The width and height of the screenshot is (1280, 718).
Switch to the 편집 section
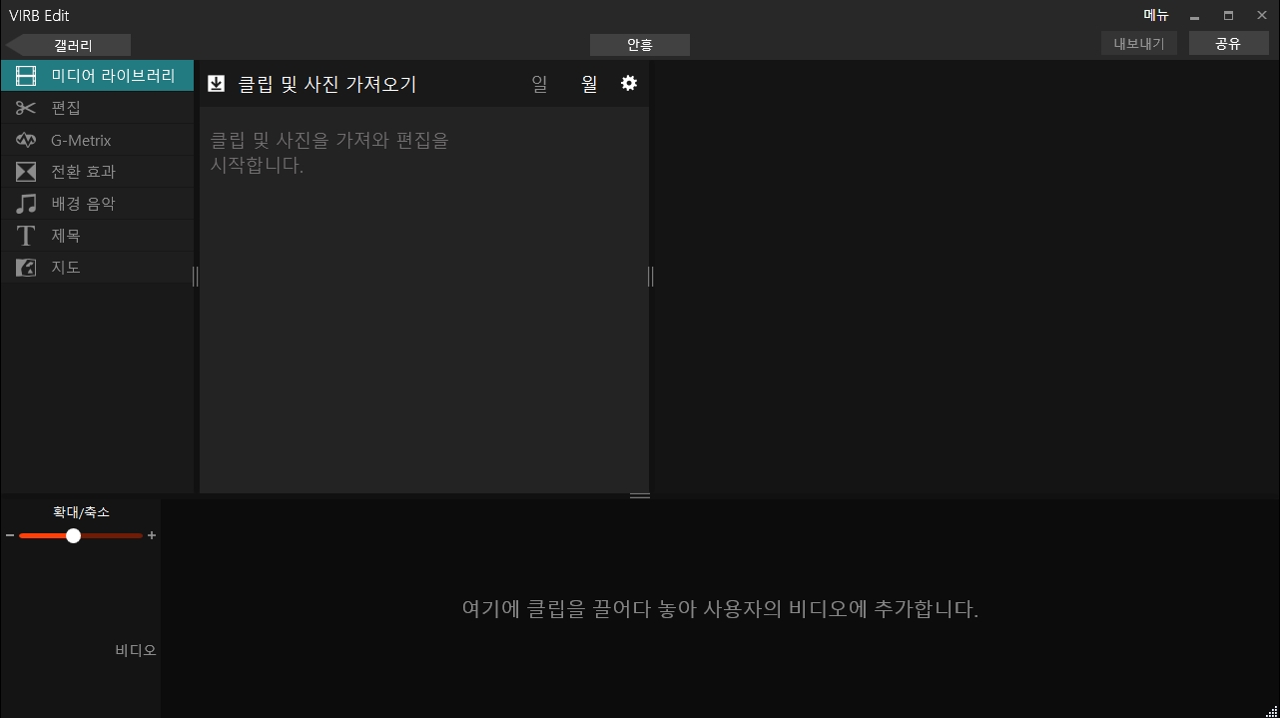[x=97, y=108]
